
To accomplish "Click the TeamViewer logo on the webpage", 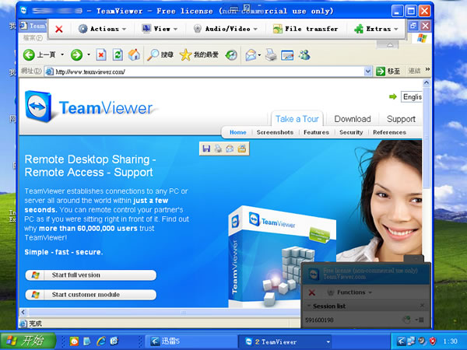I will pos(90,107).
